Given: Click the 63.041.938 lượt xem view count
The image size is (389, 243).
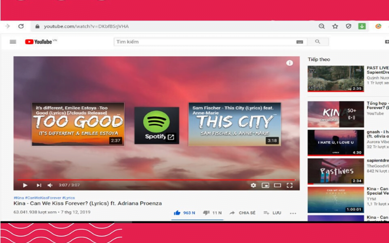Looking at the screenshot, I should tap(35, 212).
